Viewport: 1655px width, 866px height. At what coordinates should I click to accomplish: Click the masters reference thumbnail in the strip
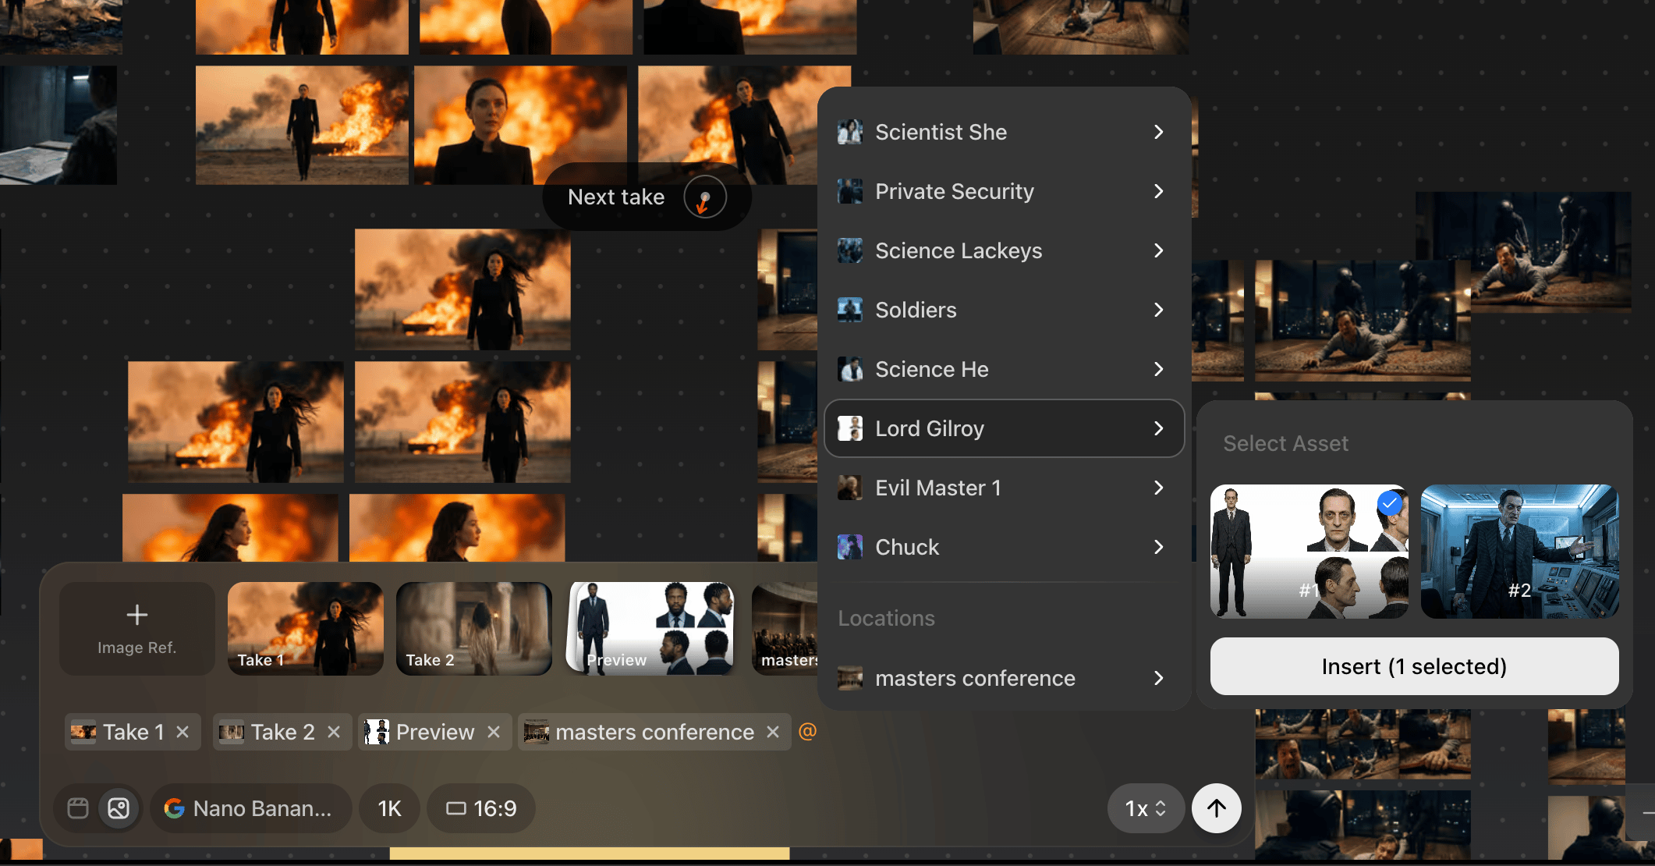(x=785, y=629)
